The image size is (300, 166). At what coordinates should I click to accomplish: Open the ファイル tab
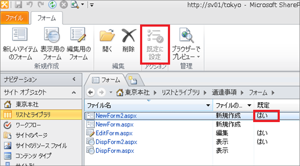pyautogui.click(x=14, y=18)
